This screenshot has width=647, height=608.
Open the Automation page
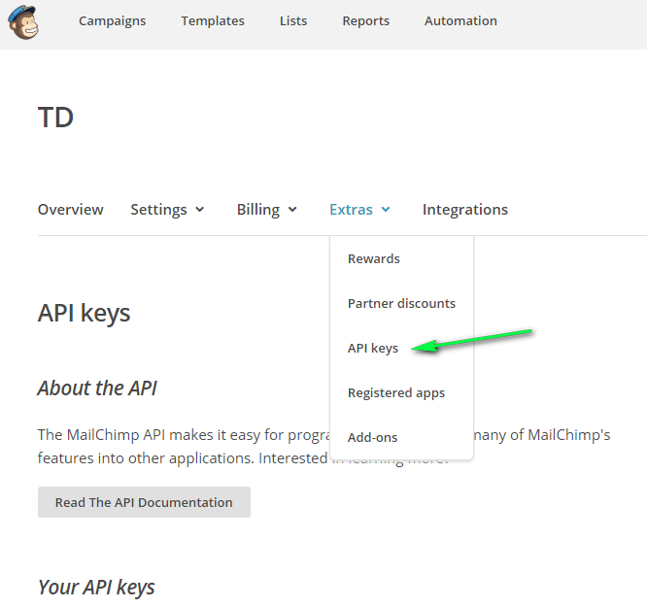[x=460, y=21]
